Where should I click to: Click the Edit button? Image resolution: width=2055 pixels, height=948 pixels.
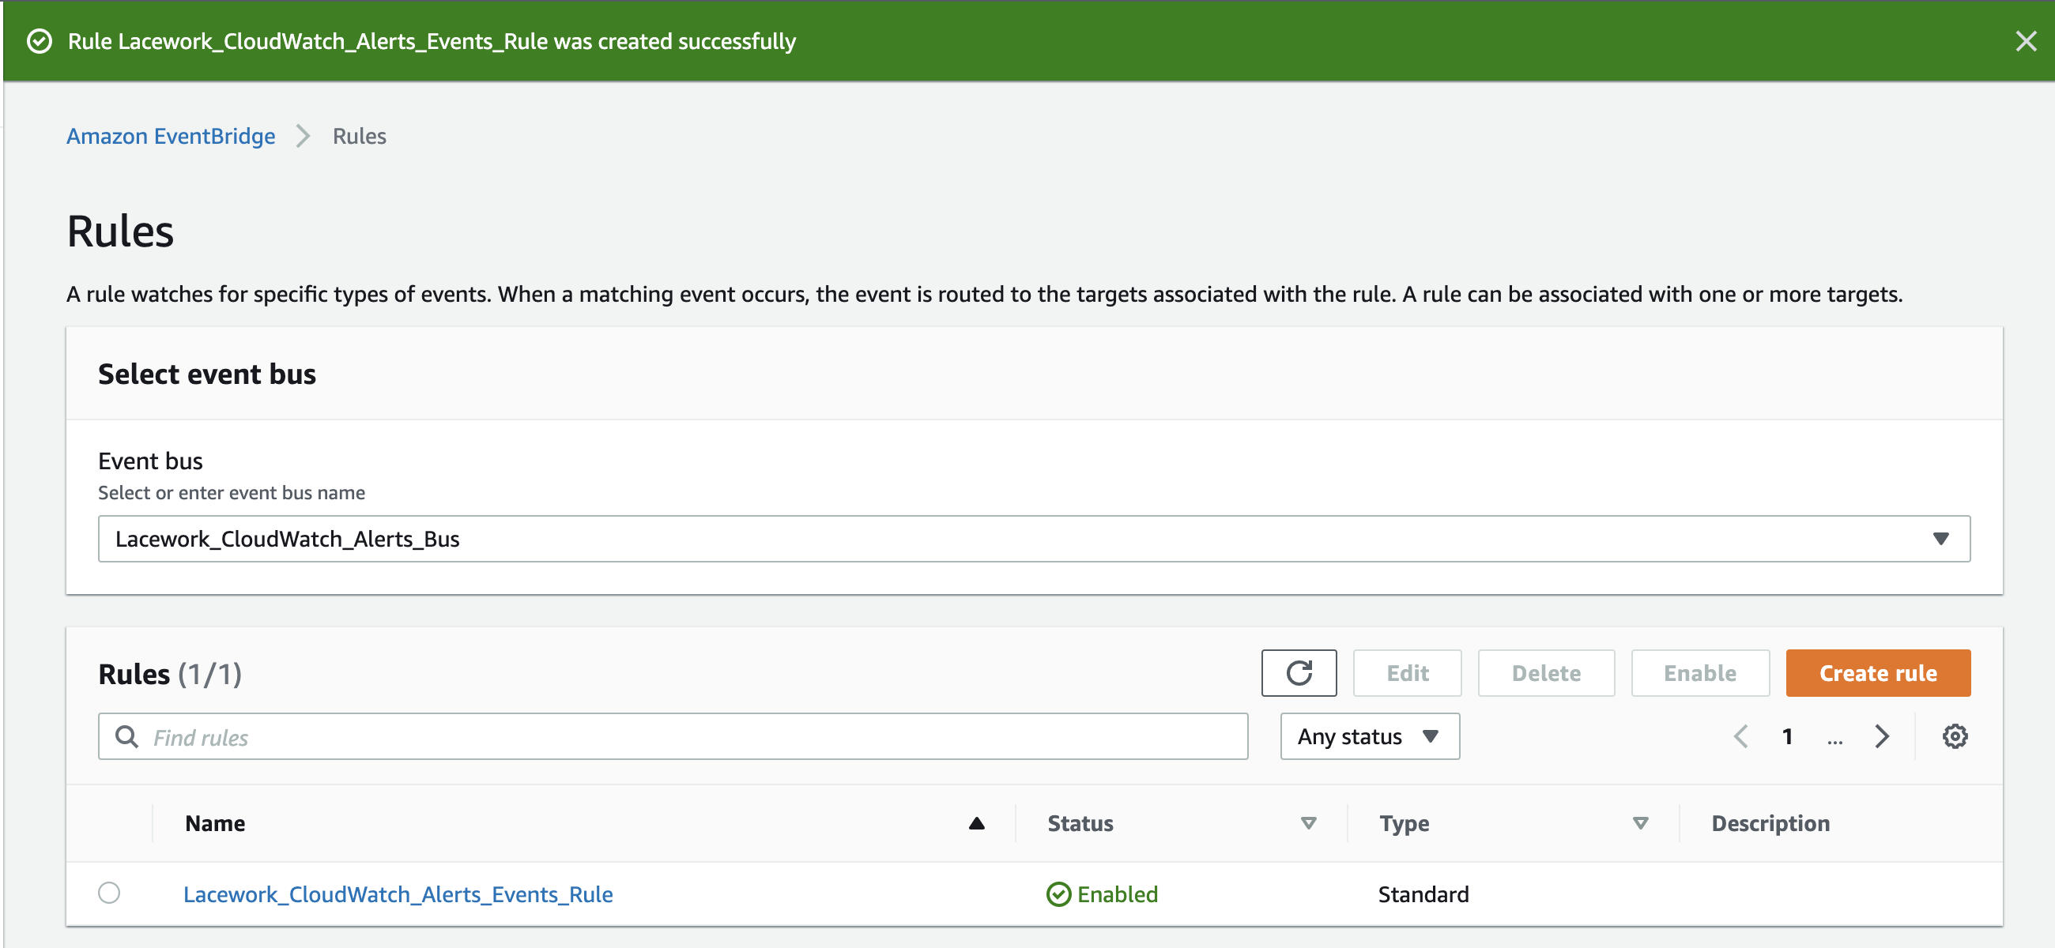1407,673
